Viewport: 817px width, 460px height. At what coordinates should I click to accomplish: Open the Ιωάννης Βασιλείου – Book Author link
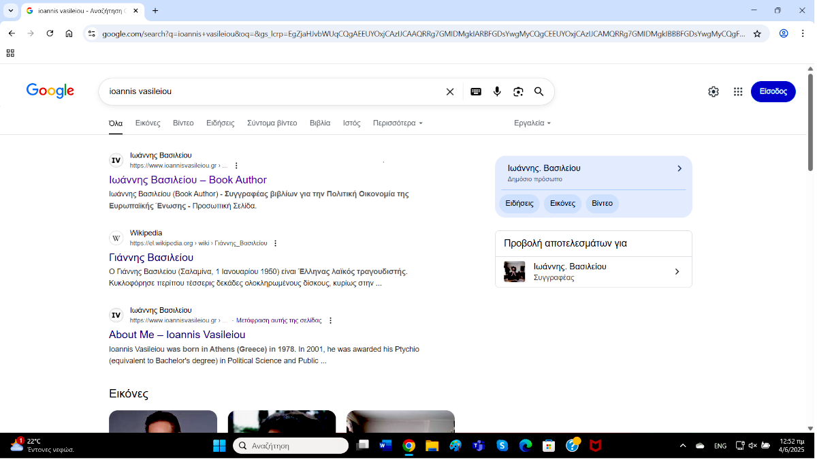click(188, 180)
